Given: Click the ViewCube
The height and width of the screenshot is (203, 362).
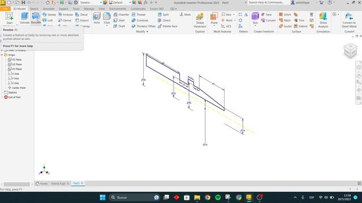Looking at the screenshot, I should (350, 50).
